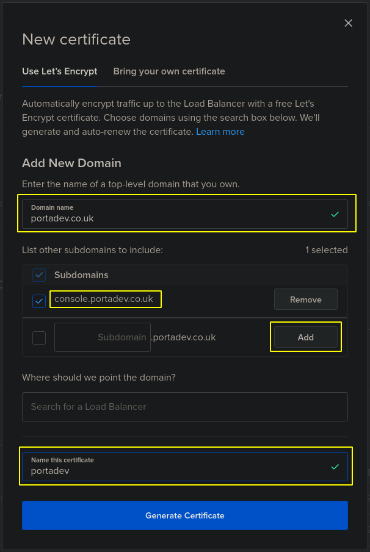Focus the Domain name input field

[x=184, y=214]
